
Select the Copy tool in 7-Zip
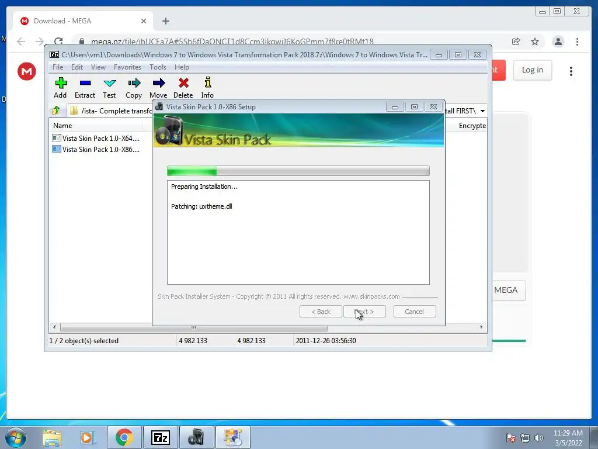coord(134,88)
